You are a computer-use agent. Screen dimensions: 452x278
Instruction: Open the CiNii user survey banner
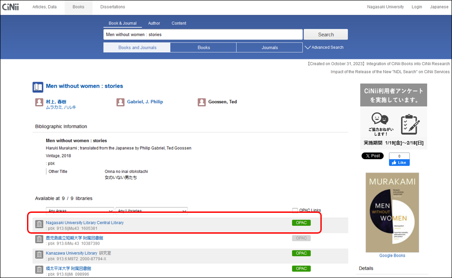click(394, 117)
